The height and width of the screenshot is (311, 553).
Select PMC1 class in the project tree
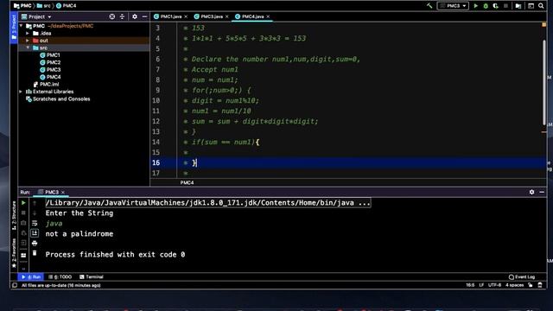pyautogui.click(x=50, y=55)
